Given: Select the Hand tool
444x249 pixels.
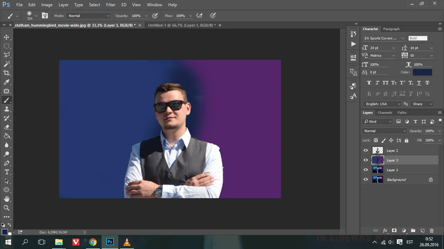Looking at the screenshot, I should [7, 199].
